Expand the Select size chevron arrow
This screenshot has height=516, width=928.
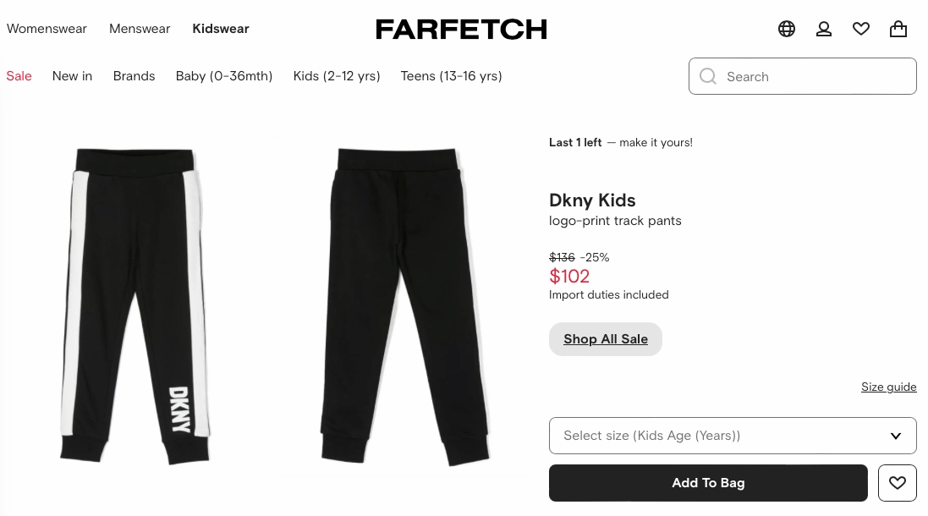[x=896, y=436]
